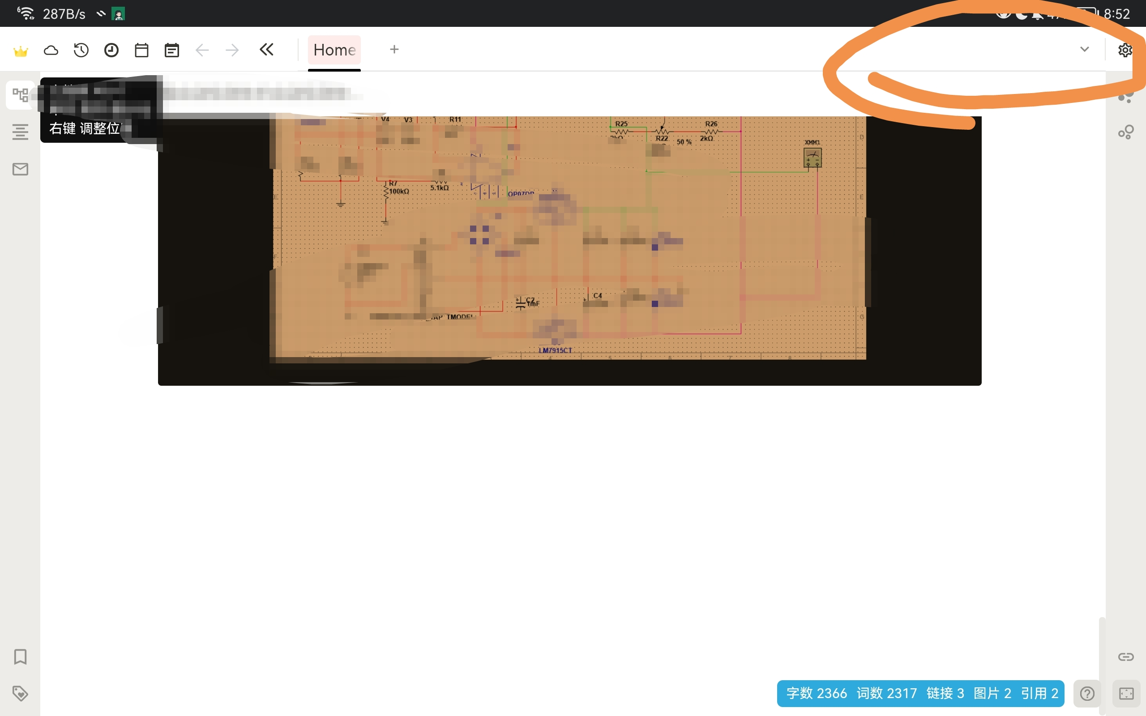
Task: Click the word count status badge
Action: tap(920, 693)
